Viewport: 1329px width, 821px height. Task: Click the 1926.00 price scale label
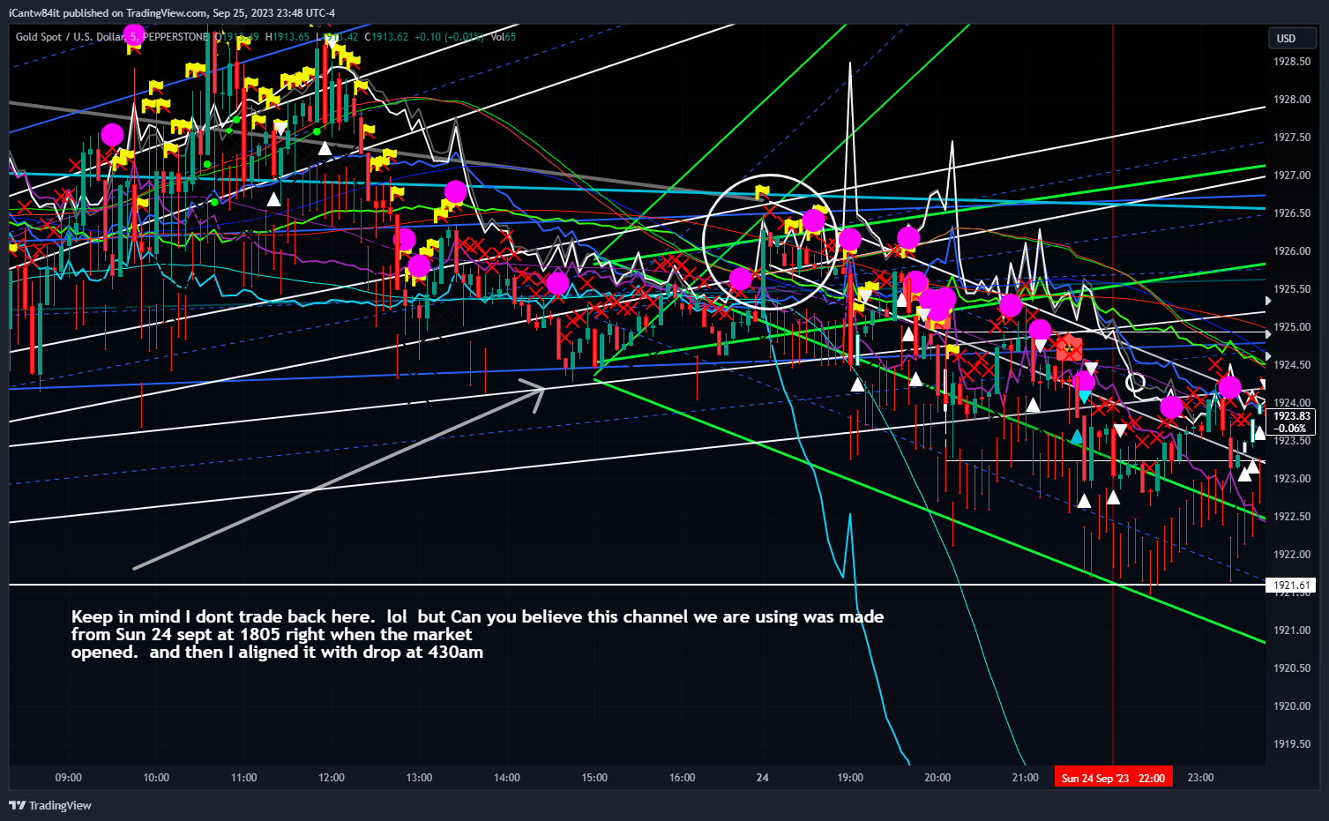[1292, 251]
